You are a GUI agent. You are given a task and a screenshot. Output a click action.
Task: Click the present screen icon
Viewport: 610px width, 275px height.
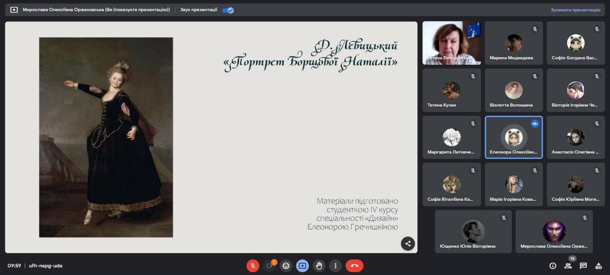[x=303, y=266]
